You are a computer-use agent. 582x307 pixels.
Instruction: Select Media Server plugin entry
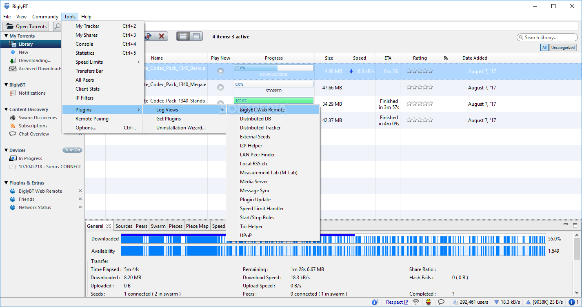pos(273,182)
